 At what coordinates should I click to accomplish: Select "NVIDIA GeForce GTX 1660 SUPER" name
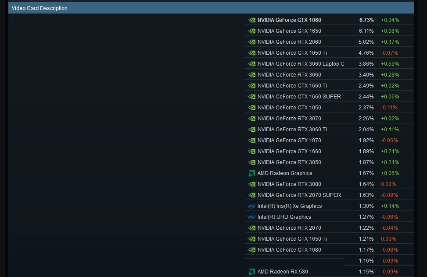(299, 97)
